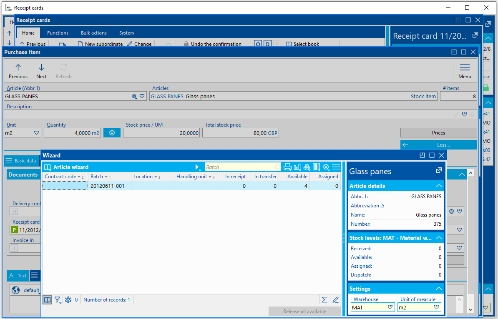Image resolution: width=498 pixels, height=319 pixels.
Task: Switch to Functions tab in Receipt cards
Action: [58, 33]
